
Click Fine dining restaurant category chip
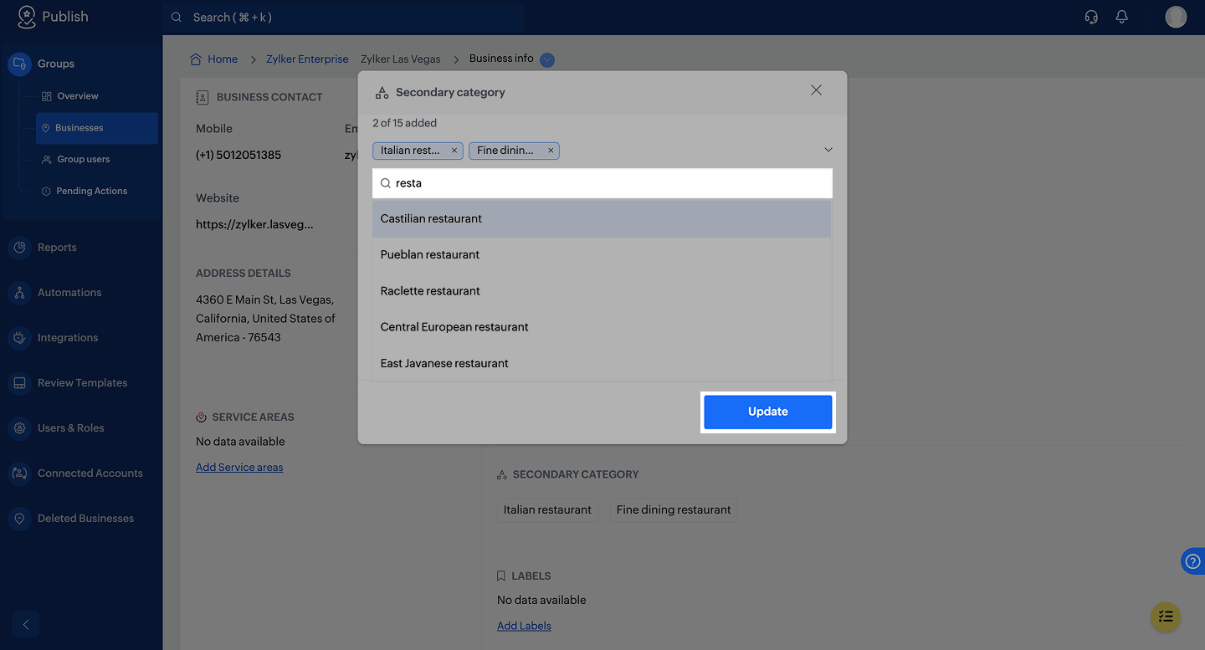click(x=674, y=510)
